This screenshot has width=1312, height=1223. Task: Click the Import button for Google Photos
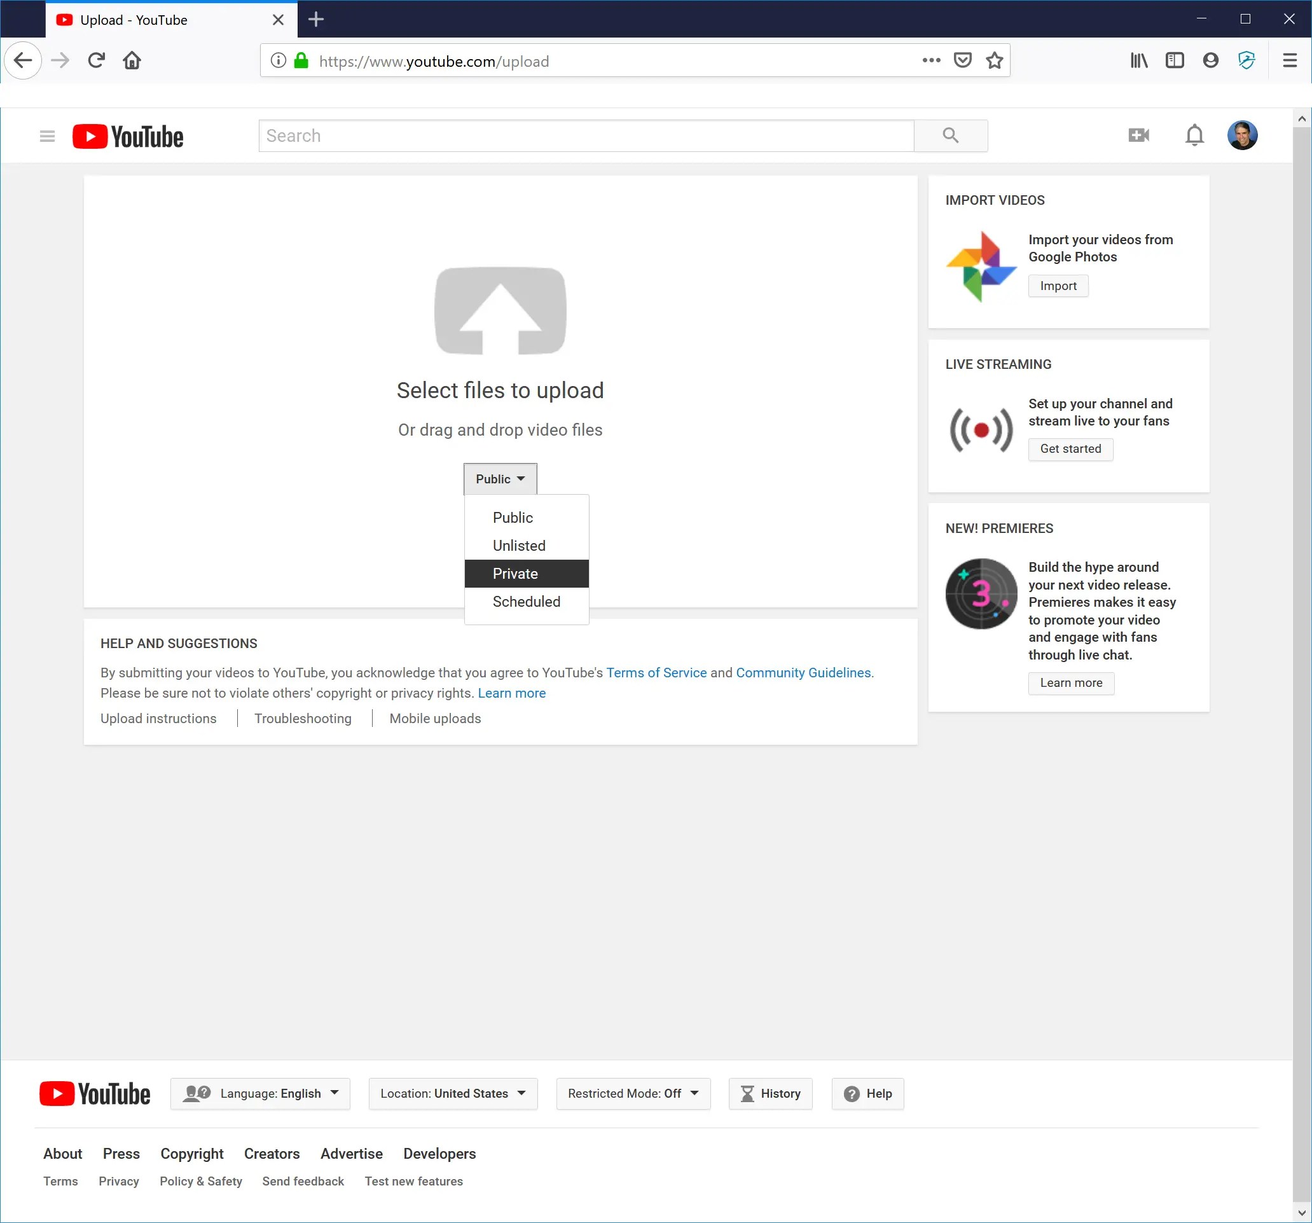click(1058, 286)
